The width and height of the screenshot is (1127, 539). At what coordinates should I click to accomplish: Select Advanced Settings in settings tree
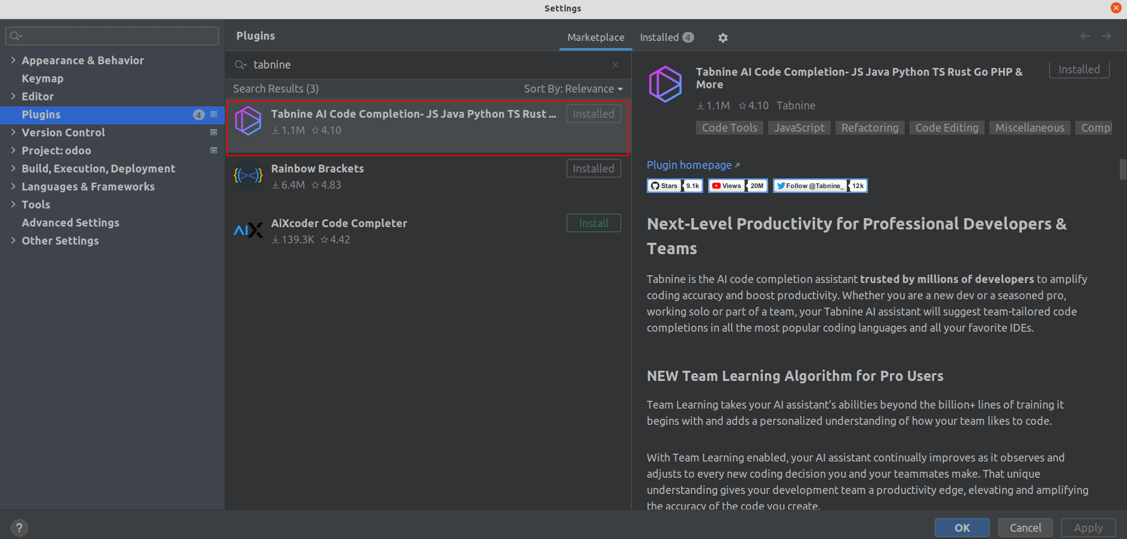tap(70, 222)
